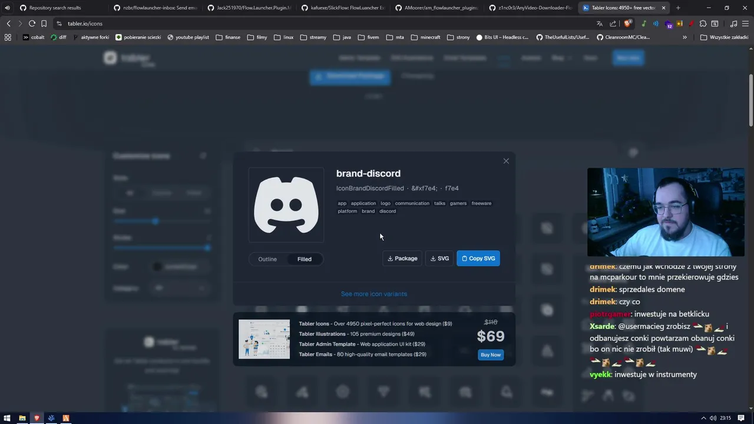Open the browser main menu
754x424 pixels.
tap(745, 24)
